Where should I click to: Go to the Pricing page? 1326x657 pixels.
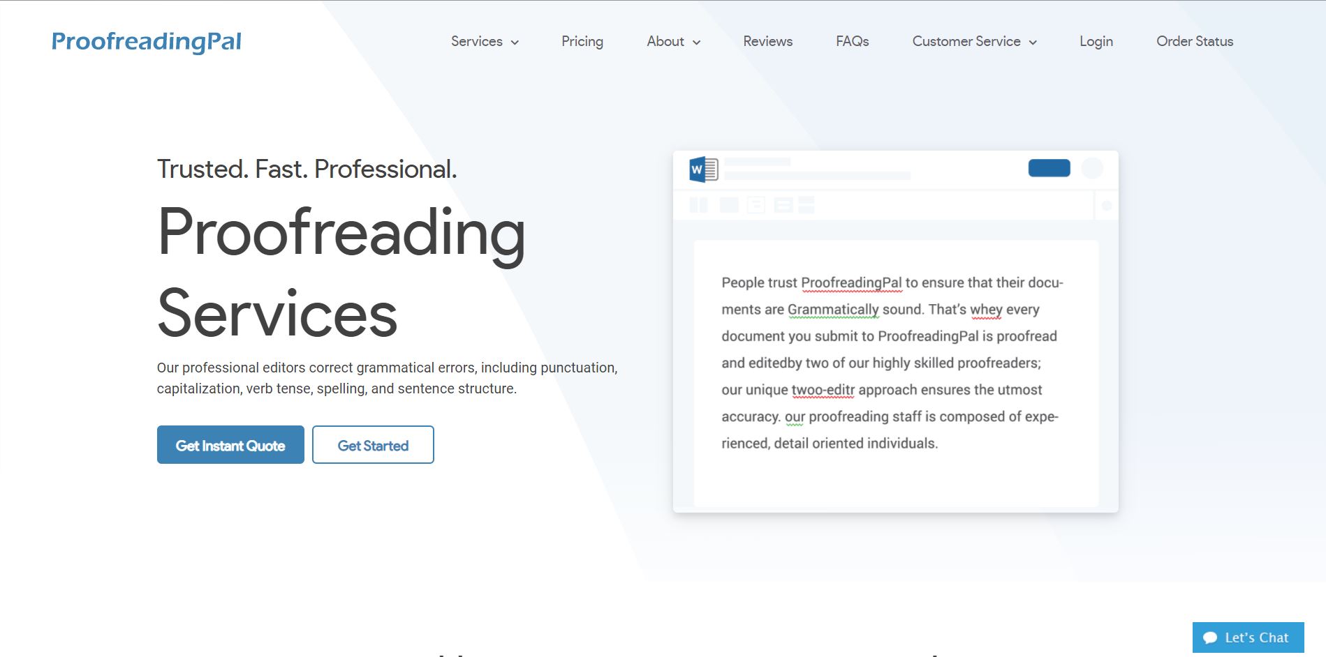(582, 41)
